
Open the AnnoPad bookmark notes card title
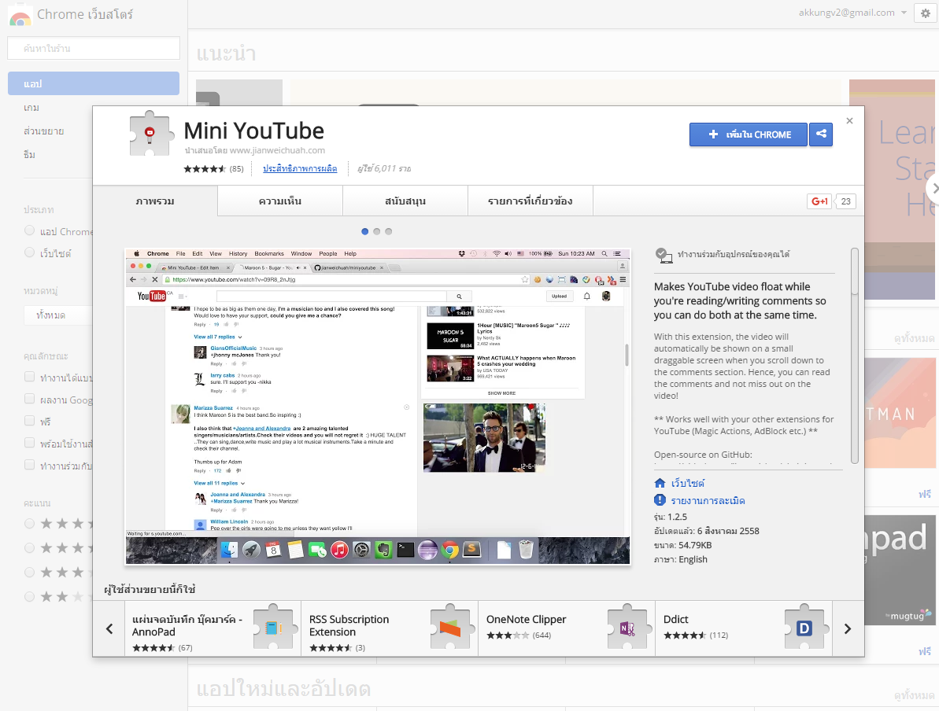(x=187, y=625)
